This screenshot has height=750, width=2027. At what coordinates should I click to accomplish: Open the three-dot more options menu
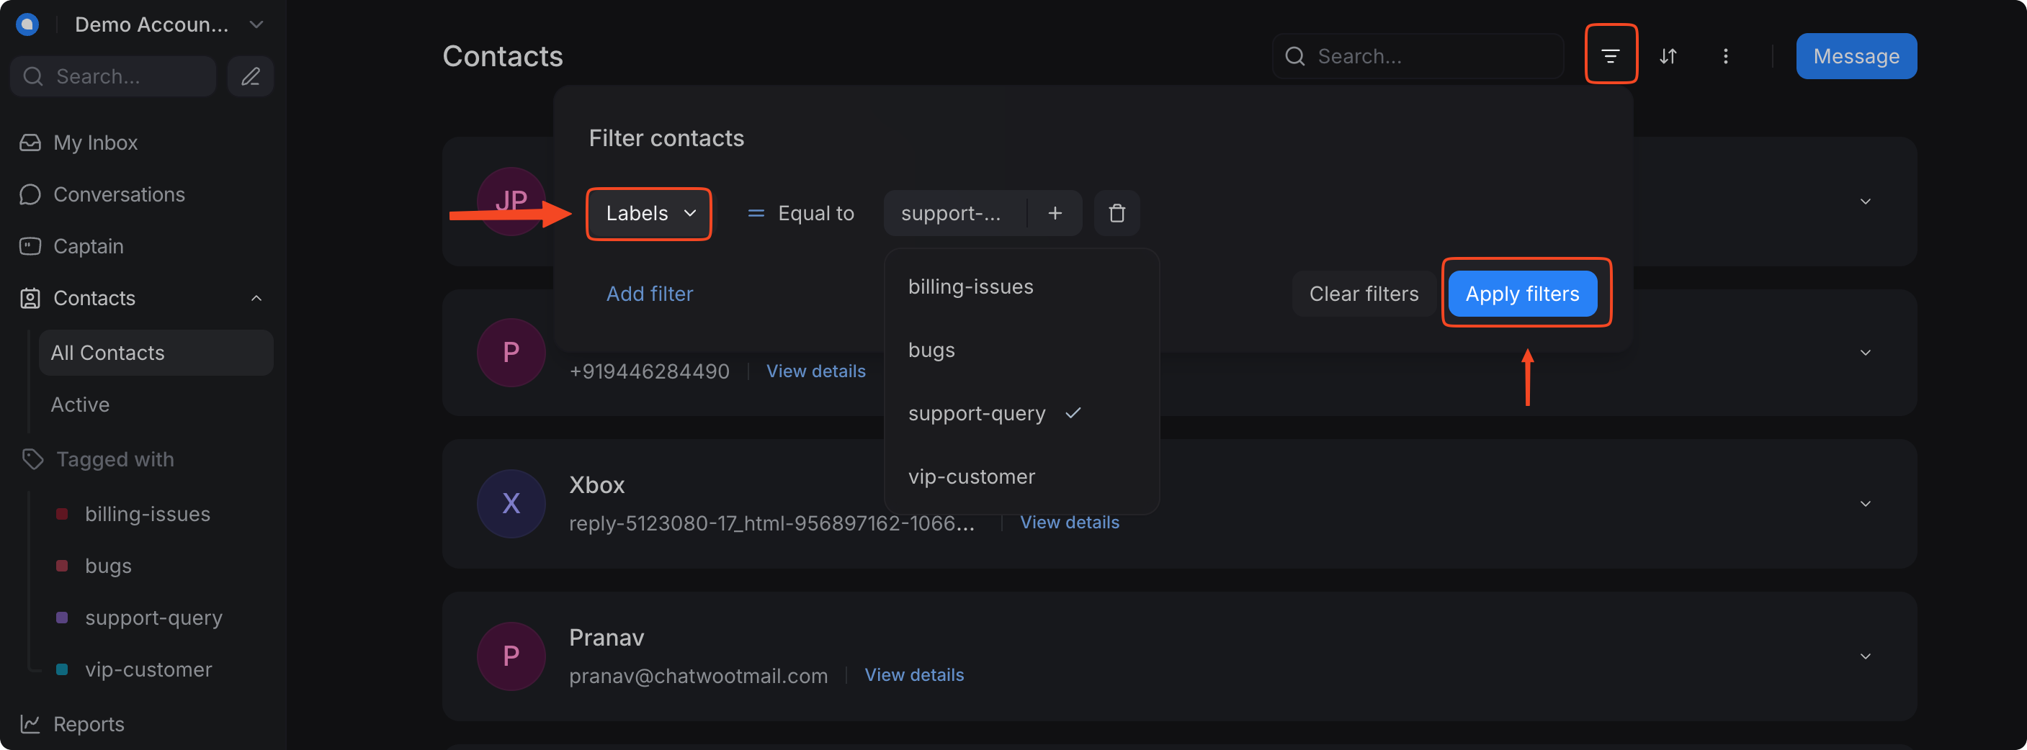[x=1726, y=56]
